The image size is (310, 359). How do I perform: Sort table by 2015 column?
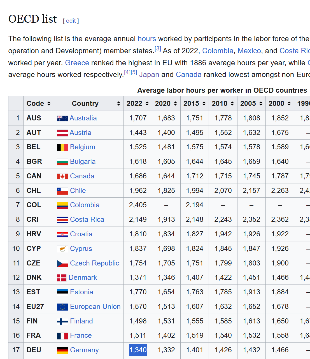(204, 104)
